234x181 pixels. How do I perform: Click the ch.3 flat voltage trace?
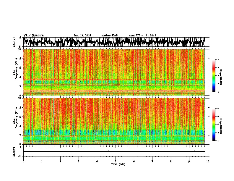[x=114, y=151]
